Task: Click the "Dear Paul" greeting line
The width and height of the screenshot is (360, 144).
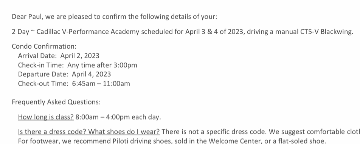Action: pyautogui.click(x=114, y=17)
